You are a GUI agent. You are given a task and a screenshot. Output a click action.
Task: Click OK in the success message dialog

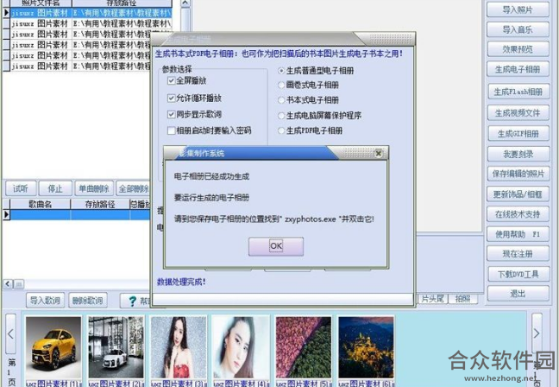click(276, 246)
